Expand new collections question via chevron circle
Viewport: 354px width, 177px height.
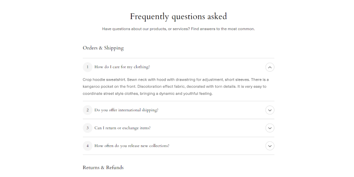[x=270, y=146]
